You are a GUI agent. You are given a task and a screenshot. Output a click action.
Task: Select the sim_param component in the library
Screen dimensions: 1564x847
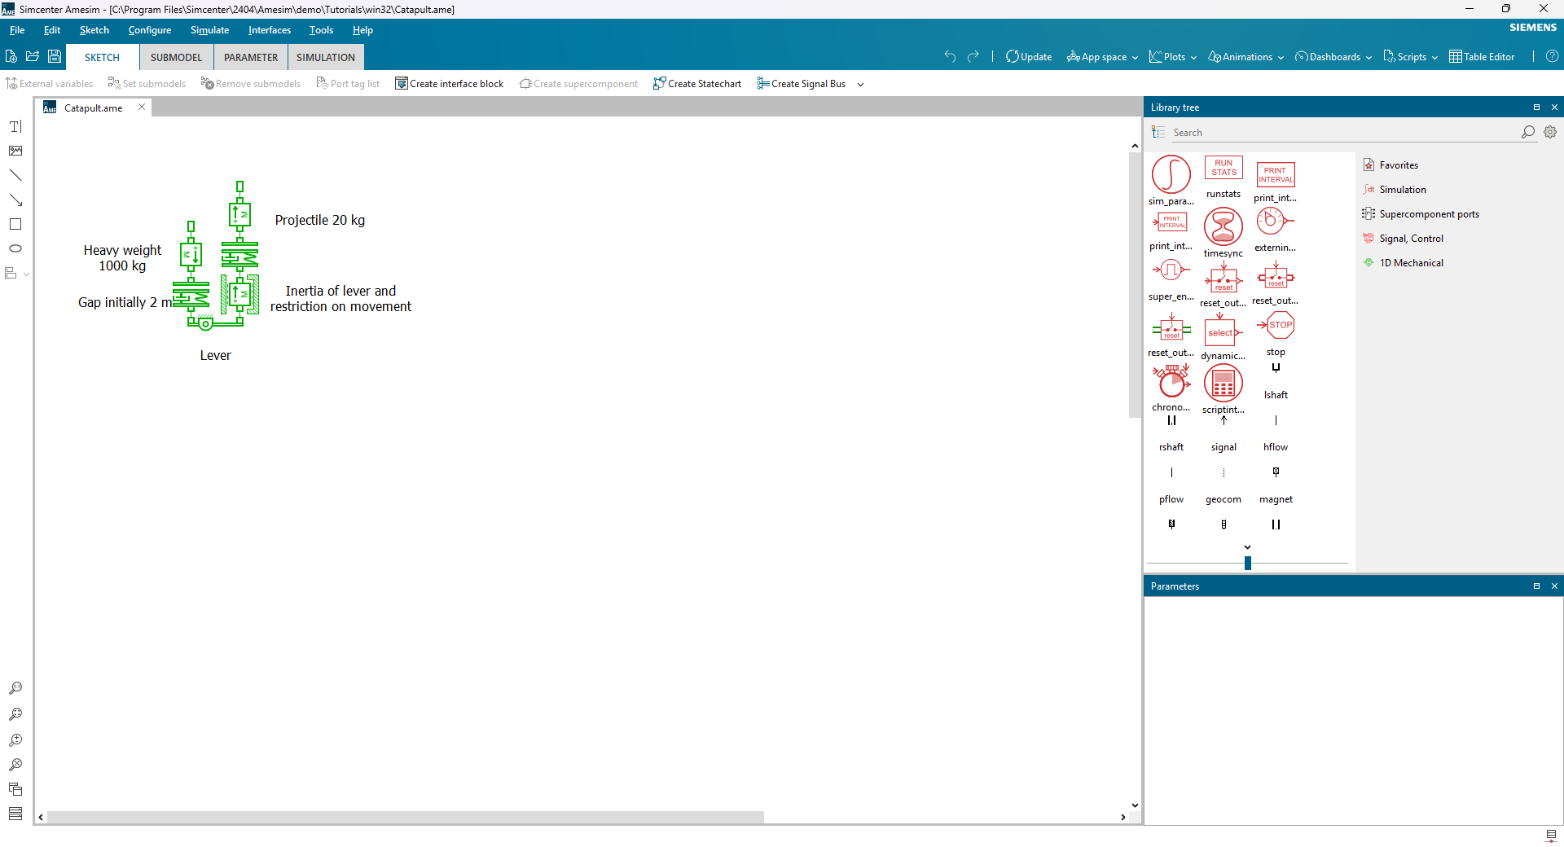pyautogui.click(x=1171, y=174)
